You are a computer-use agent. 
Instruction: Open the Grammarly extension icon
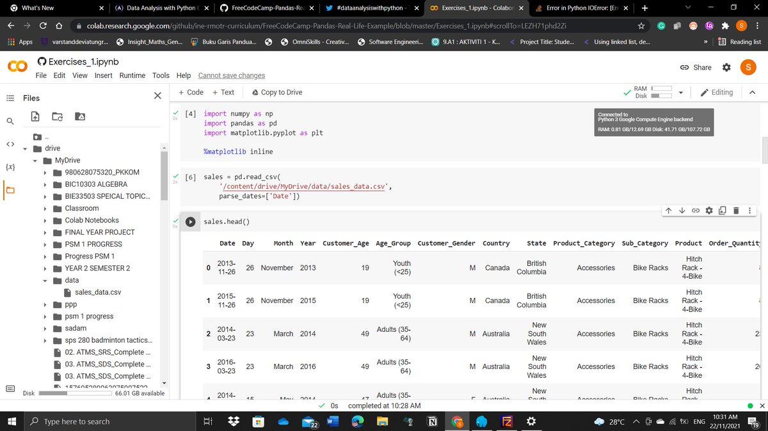pyautogui.click(x=661, y=26)
